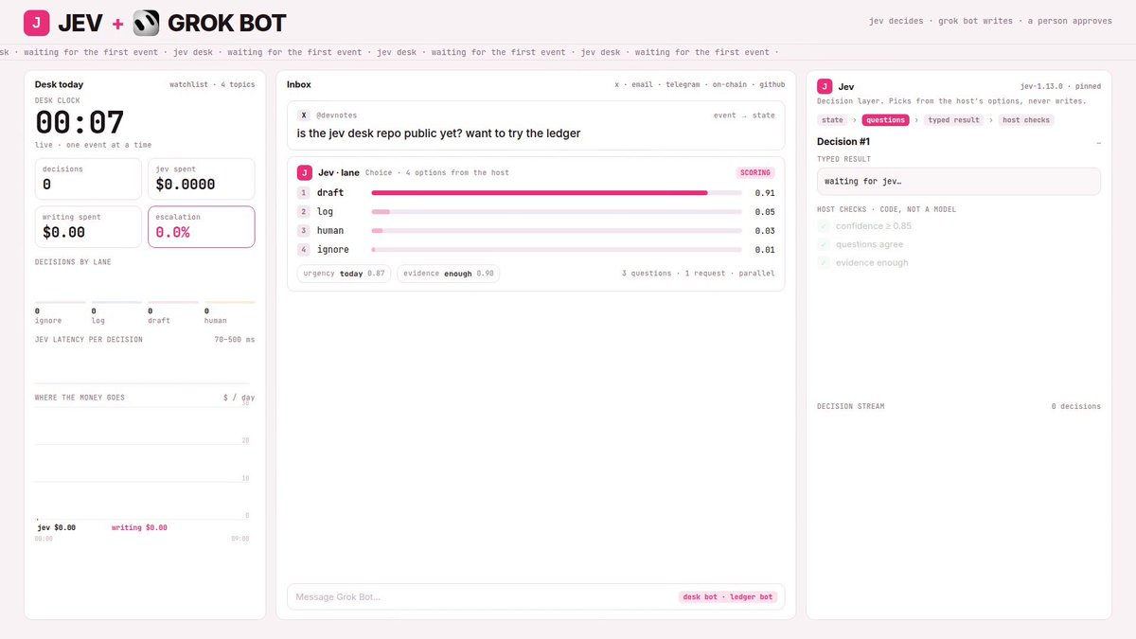Click the J icon in the Jev decision panel
Image resolution: width=1136 pixels, height=639 pixels.
coord(825,86)
